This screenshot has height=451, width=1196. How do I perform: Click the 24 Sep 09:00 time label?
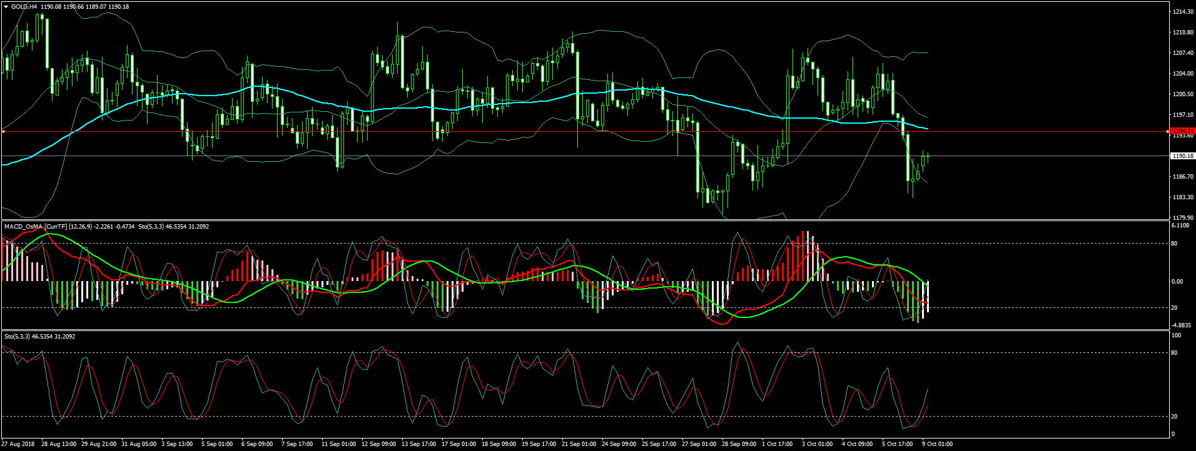(x=619, y=444)
